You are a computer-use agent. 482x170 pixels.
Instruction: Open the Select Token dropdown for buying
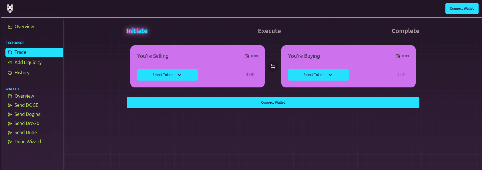coord(318,75)
